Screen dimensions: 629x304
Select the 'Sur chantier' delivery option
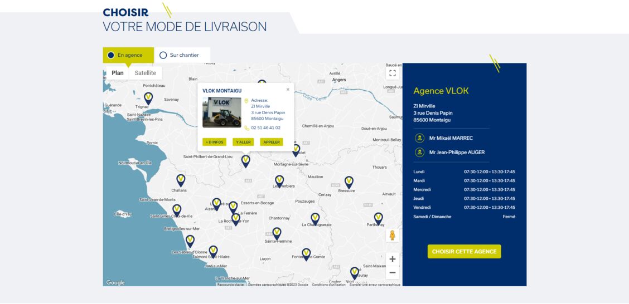tap(182, 55)
